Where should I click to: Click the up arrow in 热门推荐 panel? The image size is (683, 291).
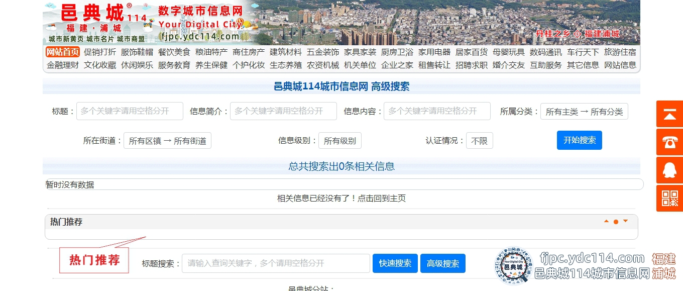point(606,221)
